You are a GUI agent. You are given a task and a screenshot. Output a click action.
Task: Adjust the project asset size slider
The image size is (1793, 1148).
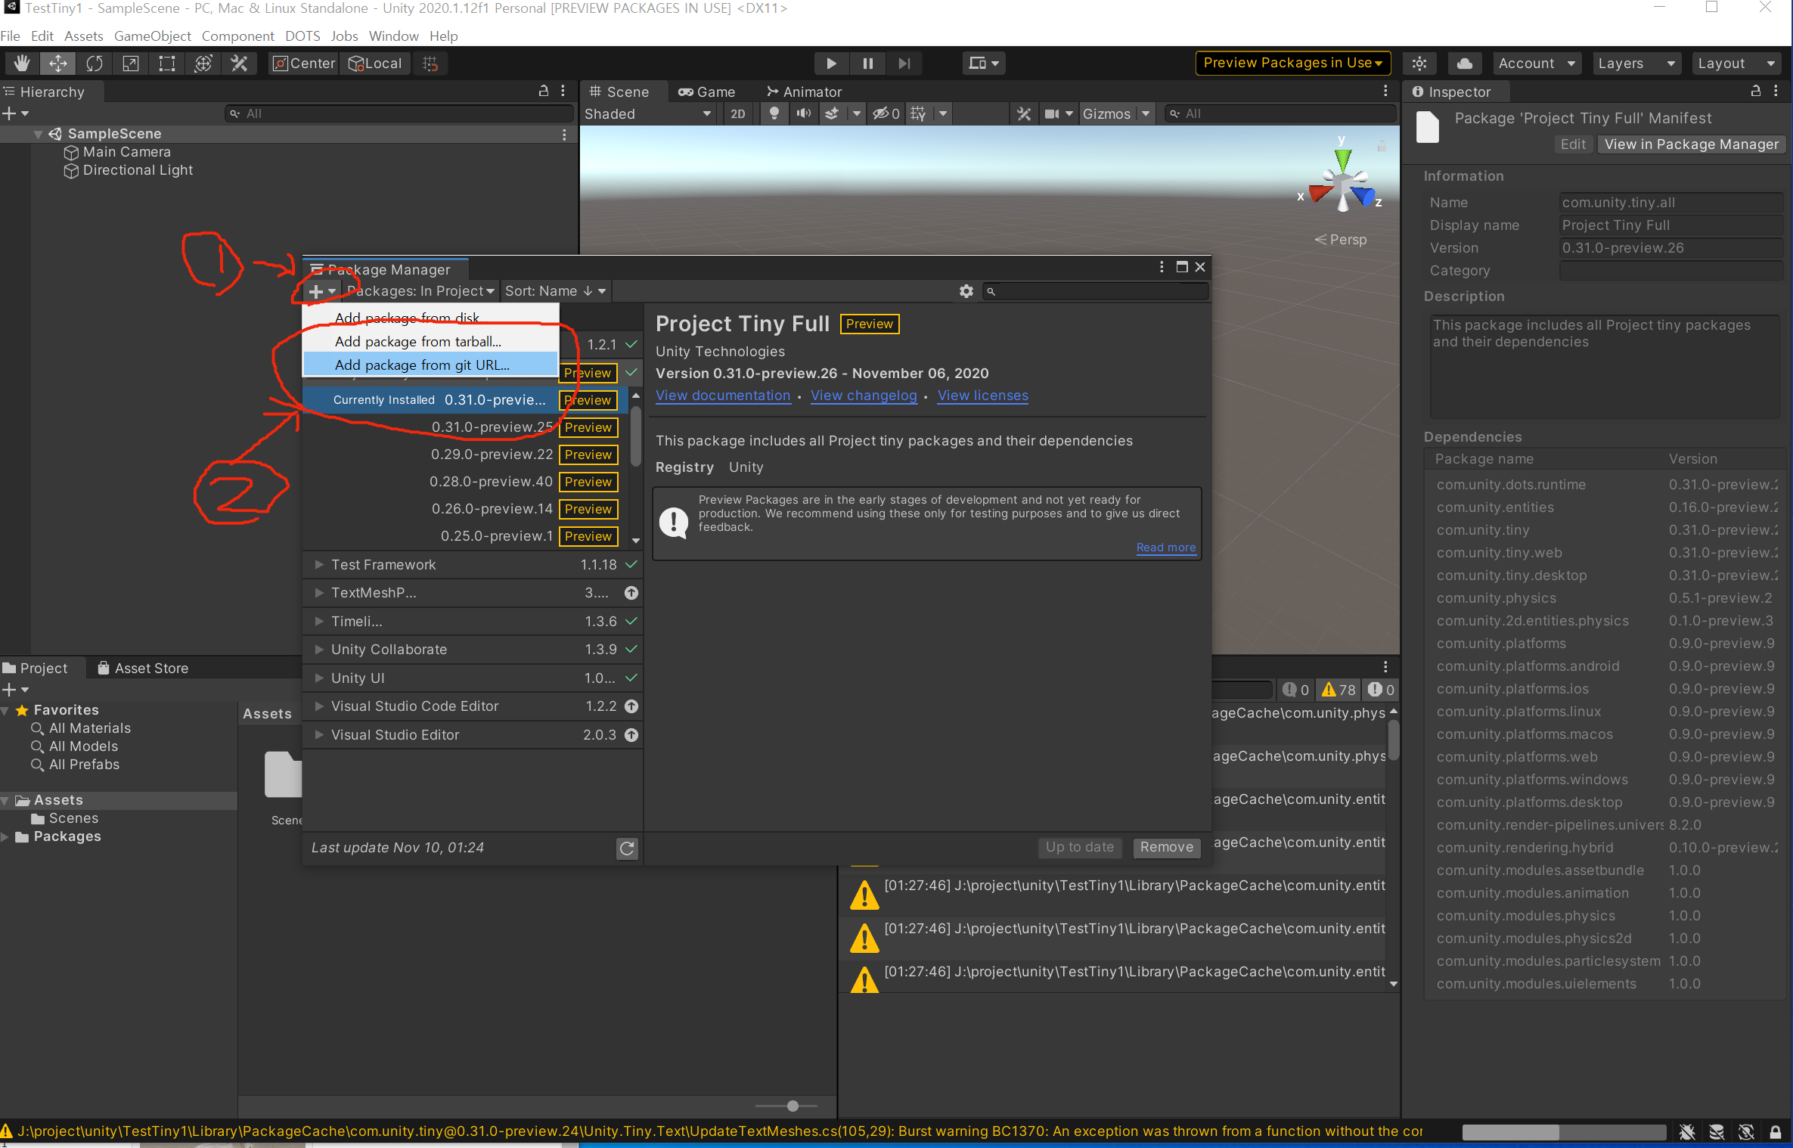pos(793,1106)
